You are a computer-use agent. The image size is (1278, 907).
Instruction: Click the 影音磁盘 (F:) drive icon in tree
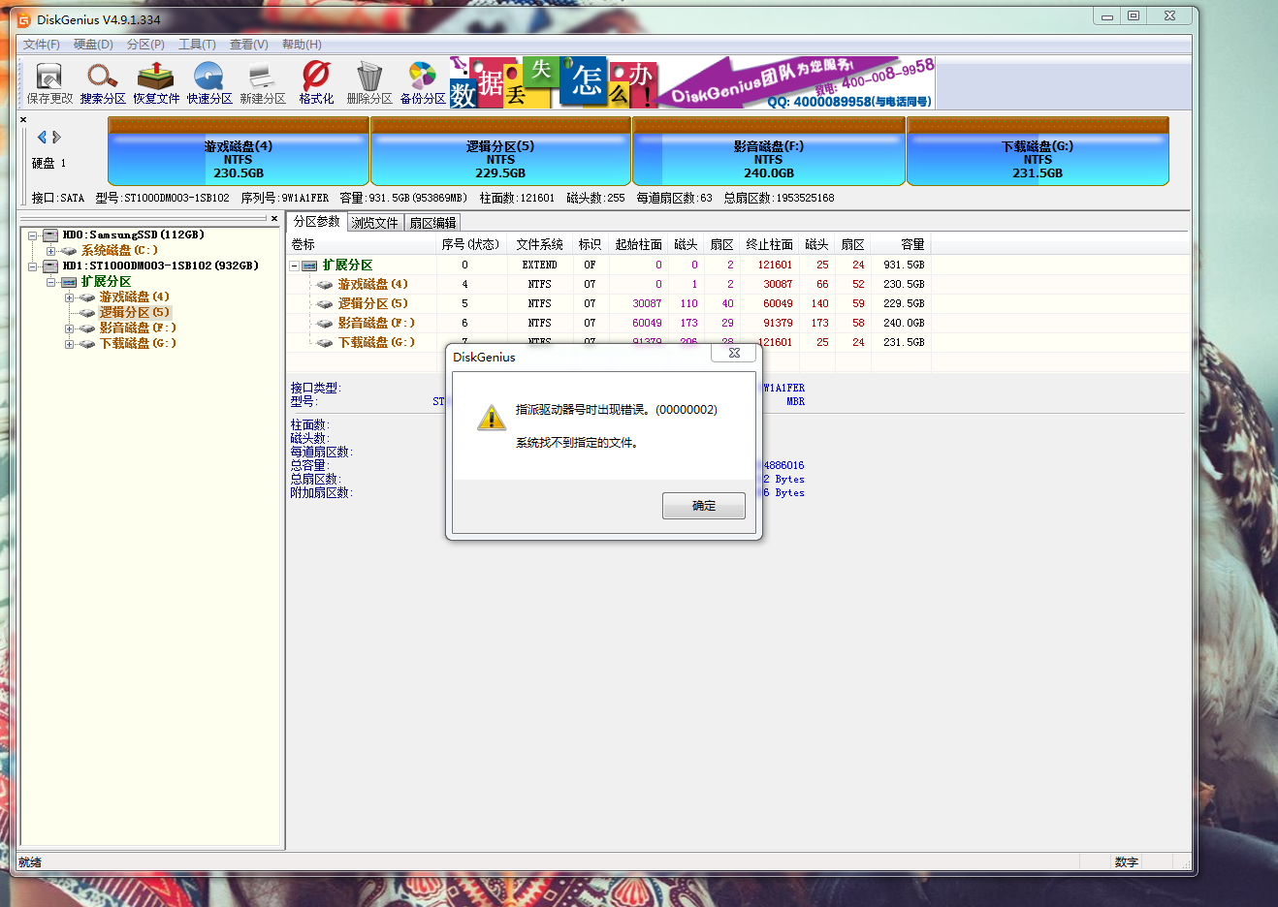(87, 328)
